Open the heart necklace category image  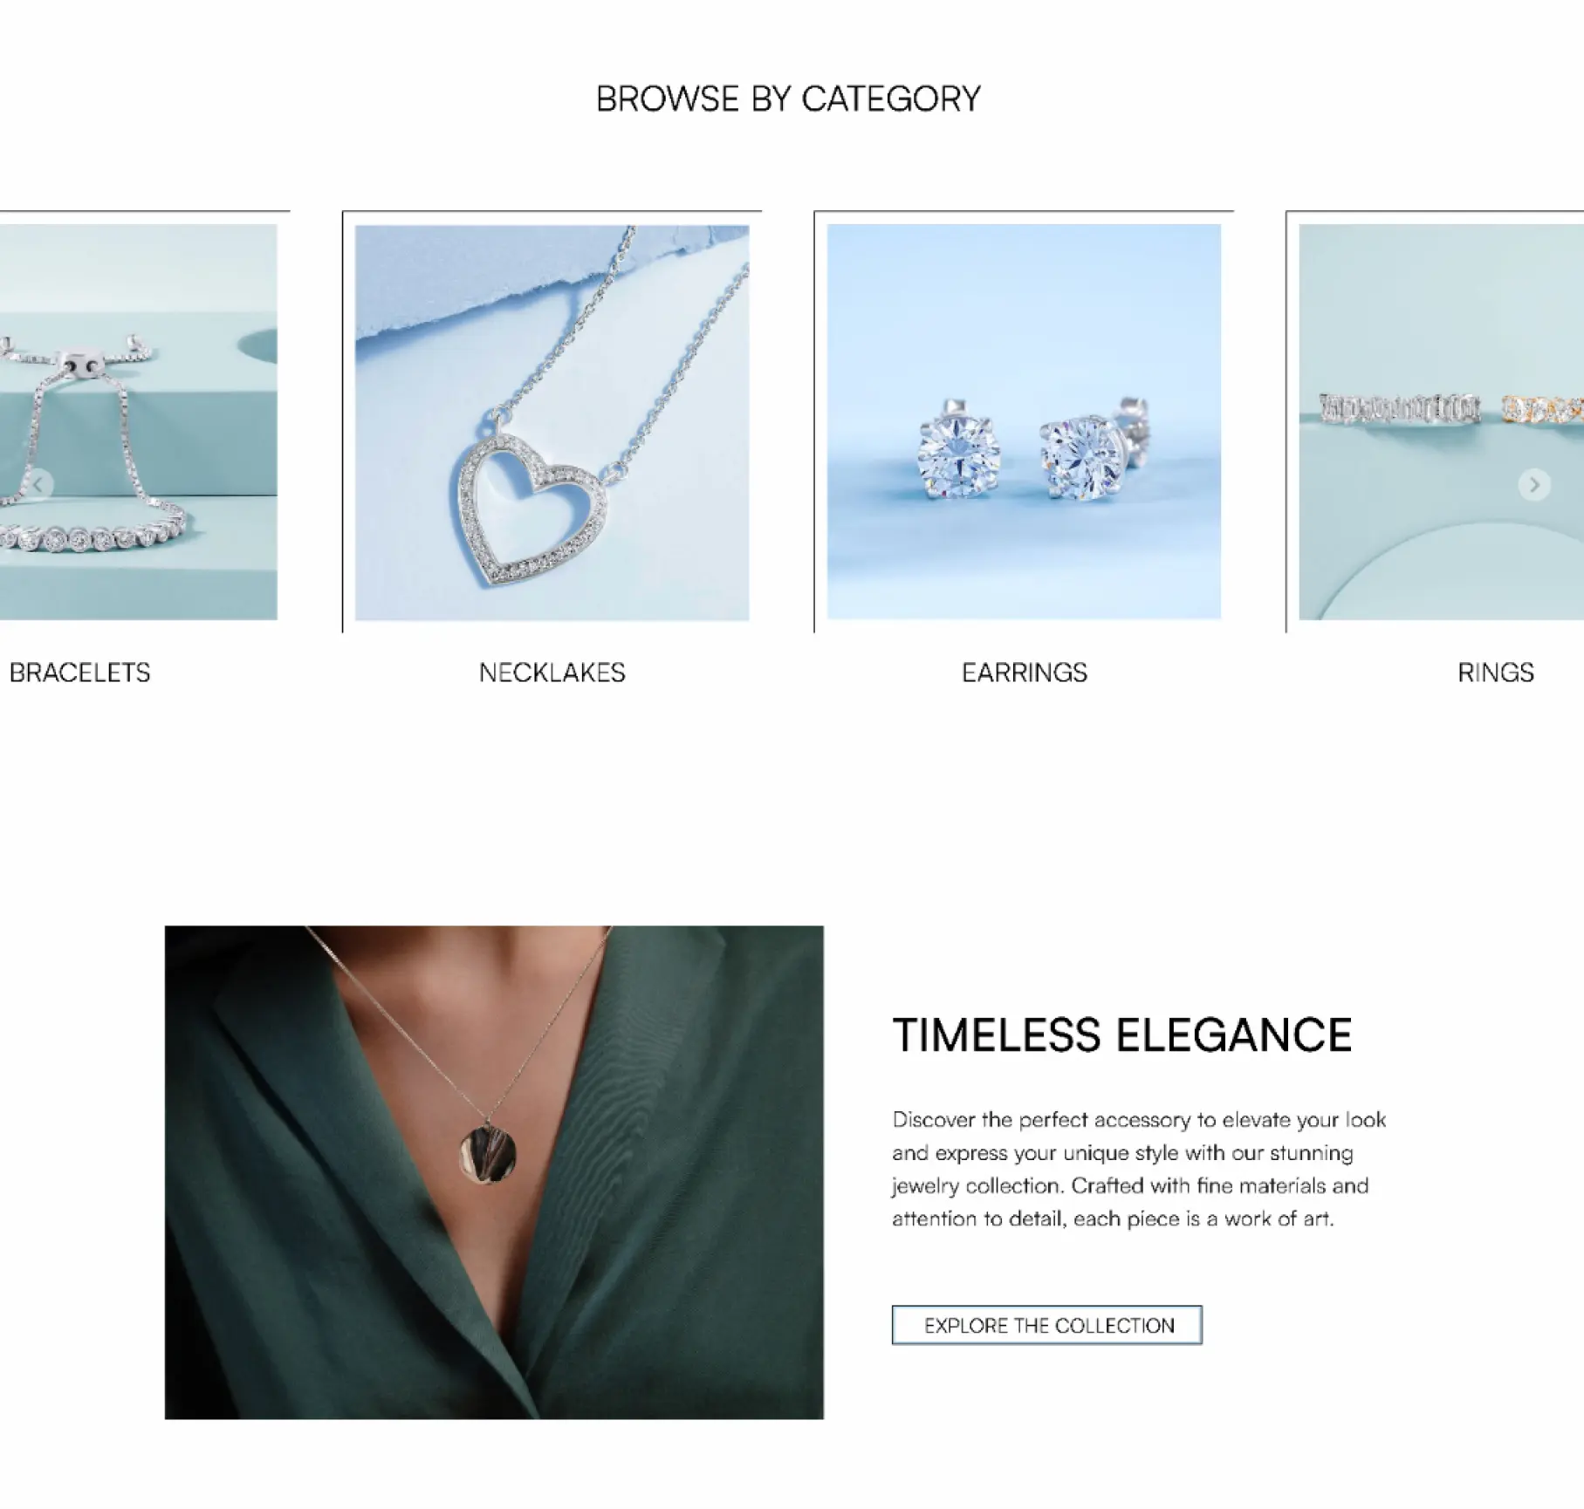552,422
